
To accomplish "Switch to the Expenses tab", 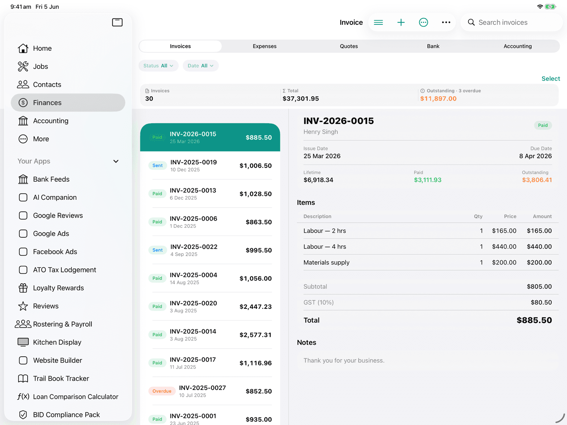I will point(265,46).
